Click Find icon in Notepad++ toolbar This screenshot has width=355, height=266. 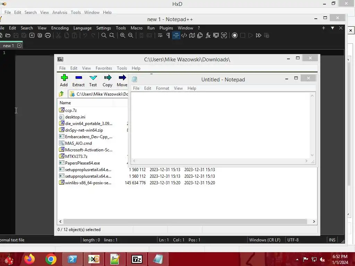[x=104, y=35]
